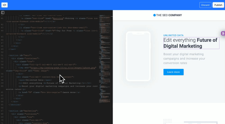
Task: Click line 52 div class="container" code
Action: point(25,59)
